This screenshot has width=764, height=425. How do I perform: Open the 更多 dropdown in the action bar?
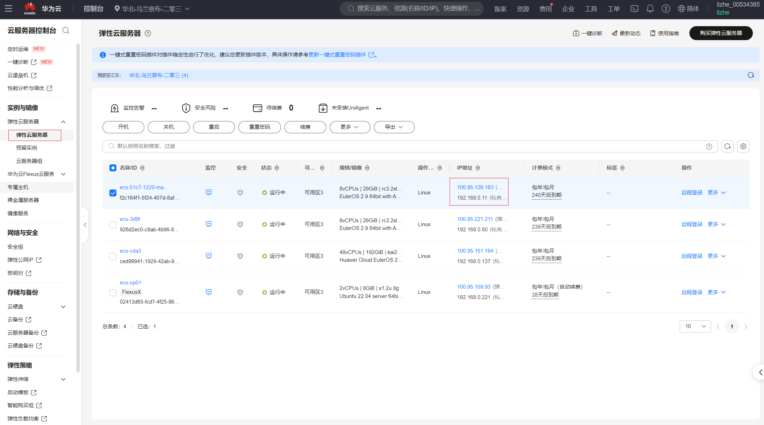click(350, 127)
